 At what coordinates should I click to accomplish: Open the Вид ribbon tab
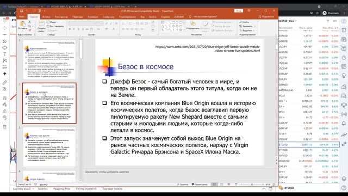[142, 17]
